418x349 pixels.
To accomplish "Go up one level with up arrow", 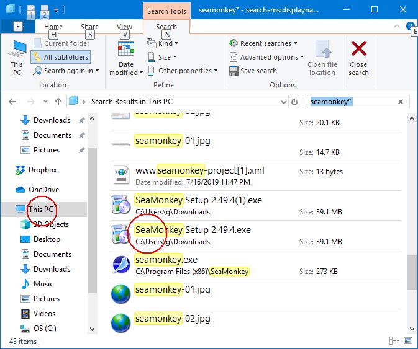I will pos(58,102).
